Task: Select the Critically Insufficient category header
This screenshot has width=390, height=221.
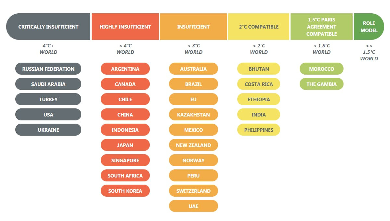Action: coord(48,27)
